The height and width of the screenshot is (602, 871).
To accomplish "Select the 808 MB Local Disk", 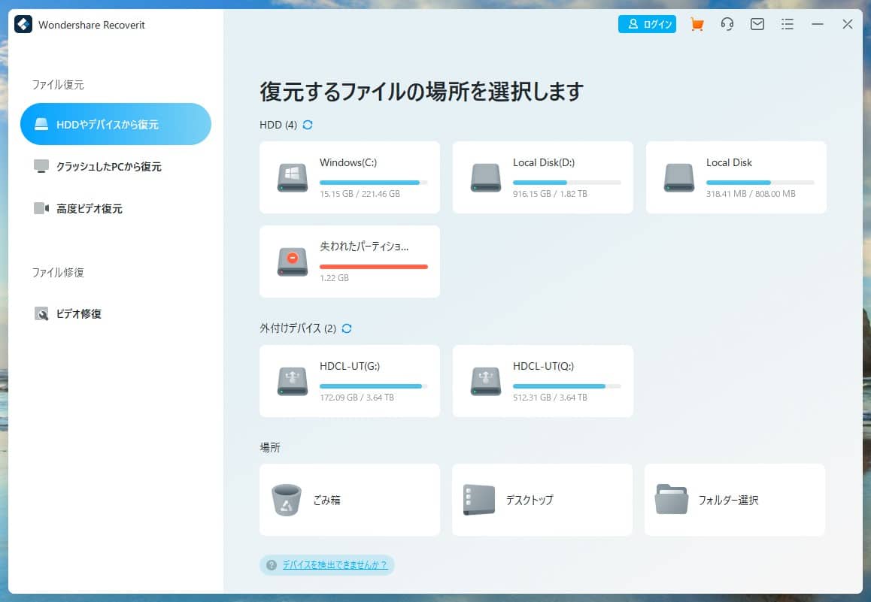I will [736, 177].
